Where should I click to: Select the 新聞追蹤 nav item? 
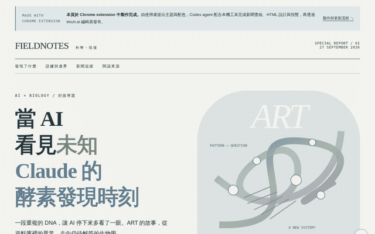[84, 66]
